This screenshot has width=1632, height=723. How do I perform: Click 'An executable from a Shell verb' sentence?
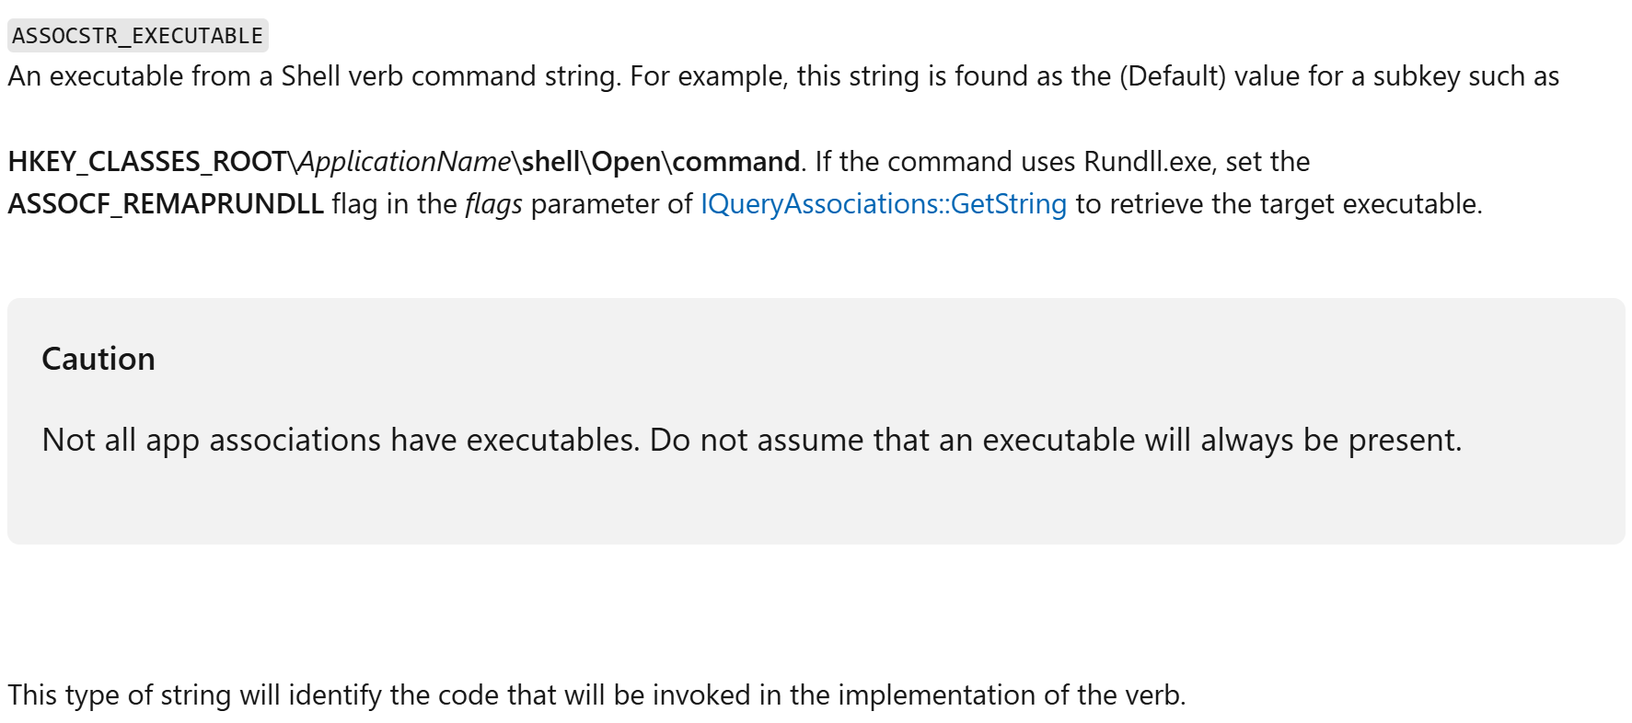(313, 76)
